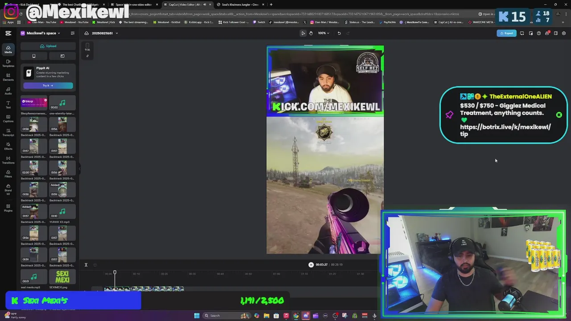Image resolution: width=571 pixels, height=321 pixels.
Task: Click the CapCut logo home icon
Action: 8,33
